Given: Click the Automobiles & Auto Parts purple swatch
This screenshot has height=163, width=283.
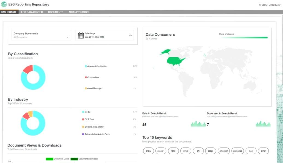Looking at the screenshot, I should [x=83, y=134].
